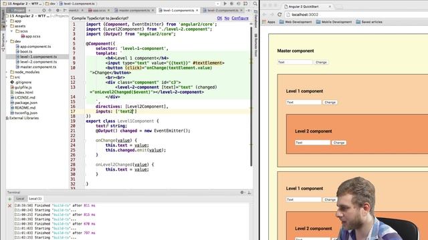Open Terminal panel settings gear

(242, 193)
